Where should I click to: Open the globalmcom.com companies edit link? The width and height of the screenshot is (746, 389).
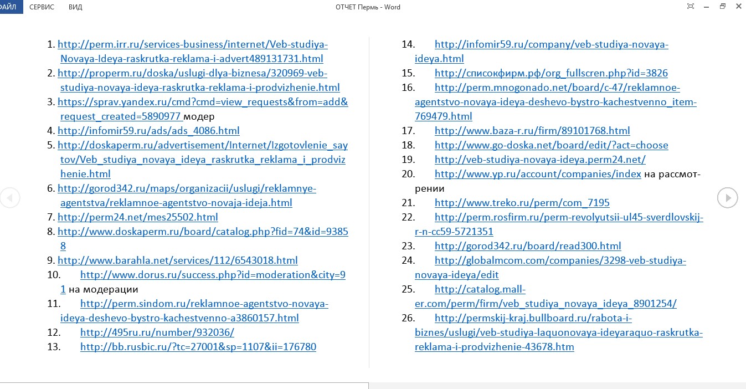pos(560,260)
